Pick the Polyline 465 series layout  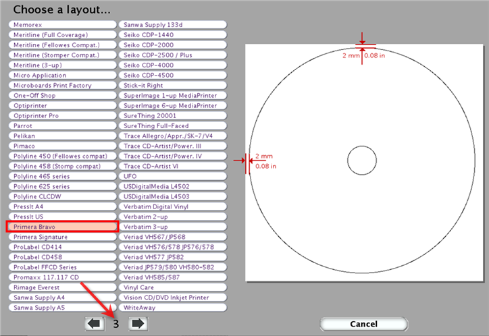63,176
